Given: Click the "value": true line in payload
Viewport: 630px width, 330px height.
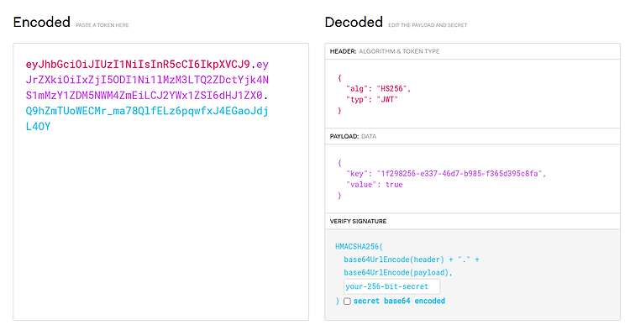Looking at the screenshot, I should (374, 185).
